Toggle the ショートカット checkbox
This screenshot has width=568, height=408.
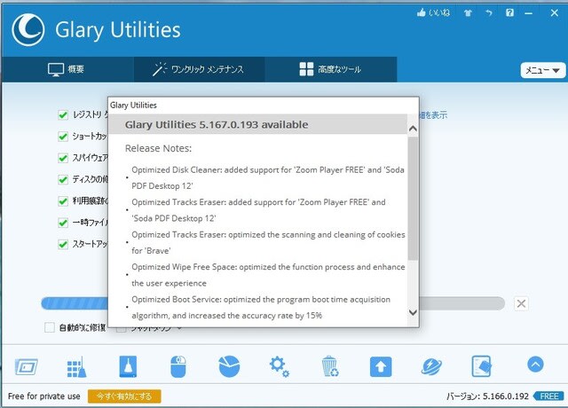click(x=63, y=137)
